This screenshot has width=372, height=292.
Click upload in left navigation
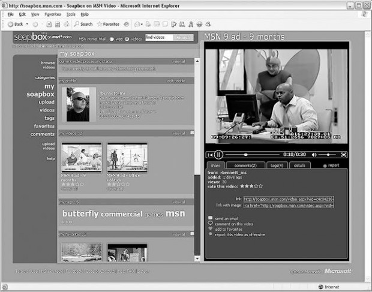tap(47, 102)
